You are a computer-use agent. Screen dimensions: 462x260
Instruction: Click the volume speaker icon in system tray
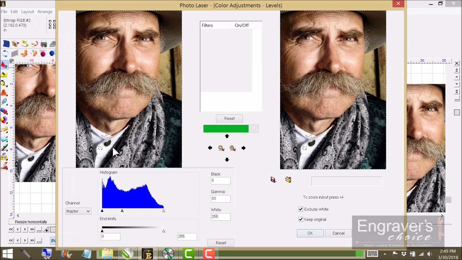430,254
